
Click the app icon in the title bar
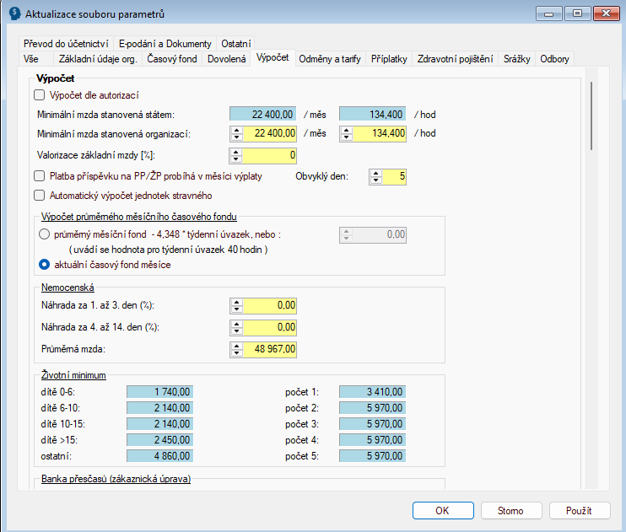[15, 13]
